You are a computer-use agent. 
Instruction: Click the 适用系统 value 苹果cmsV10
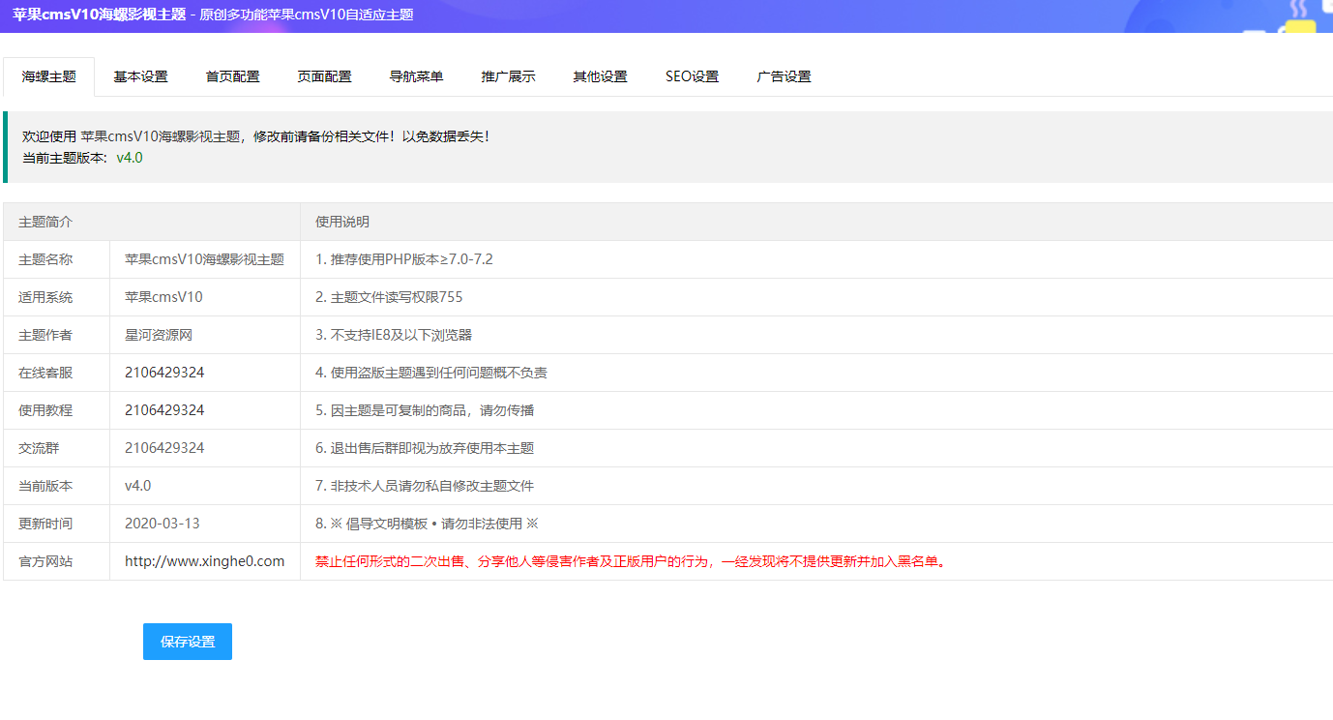coord(163,297)
